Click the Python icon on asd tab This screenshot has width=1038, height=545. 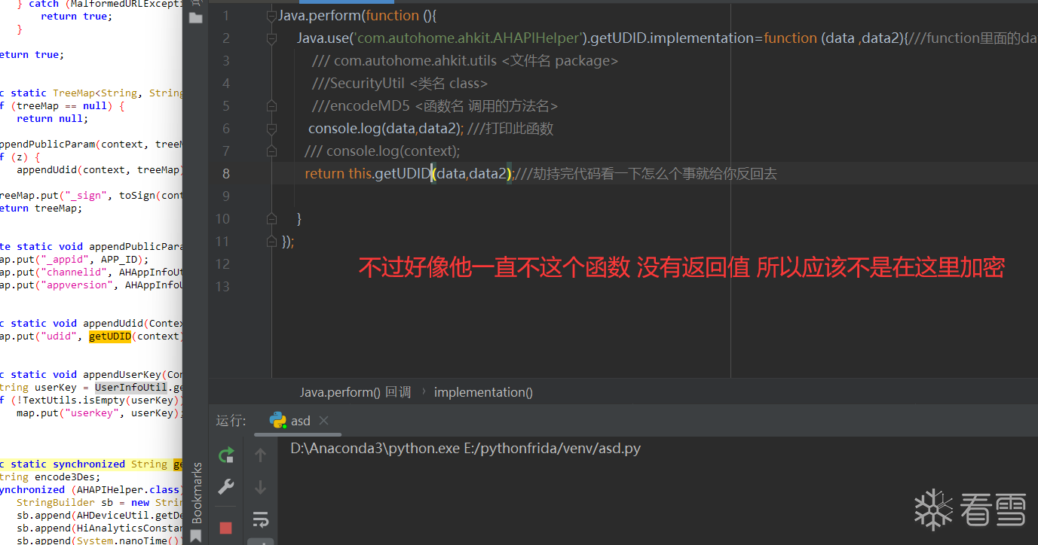277,420
